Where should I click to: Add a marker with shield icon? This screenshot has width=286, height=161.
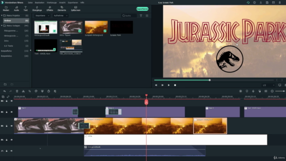[247, 91]
